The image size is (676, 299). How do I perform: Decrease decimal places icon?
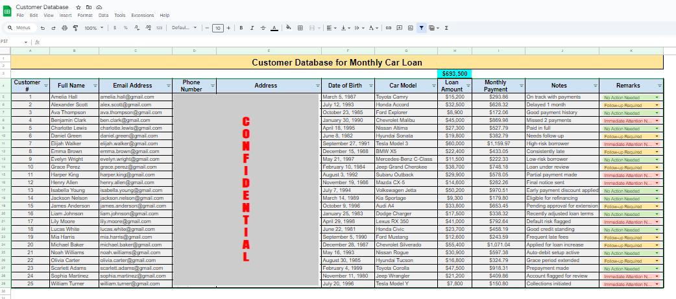click(137, 28)
